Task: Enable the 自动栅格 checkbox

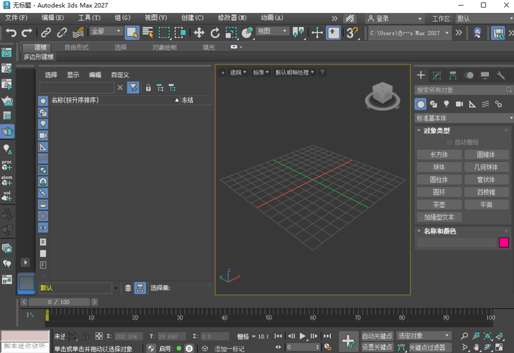Action: coord(449,142)
